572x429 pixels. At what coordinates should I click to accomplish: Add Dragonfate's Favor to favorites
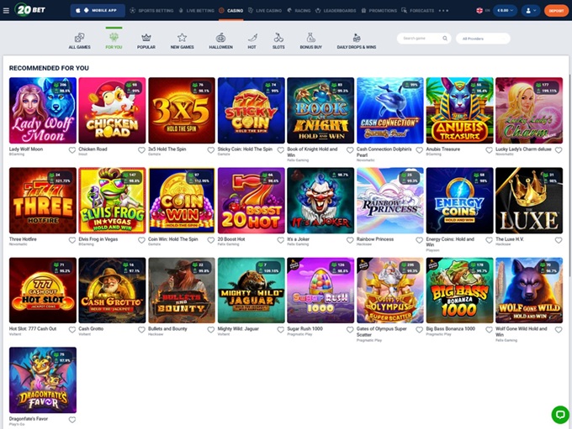pyautogui.click(x=72, y=420)
